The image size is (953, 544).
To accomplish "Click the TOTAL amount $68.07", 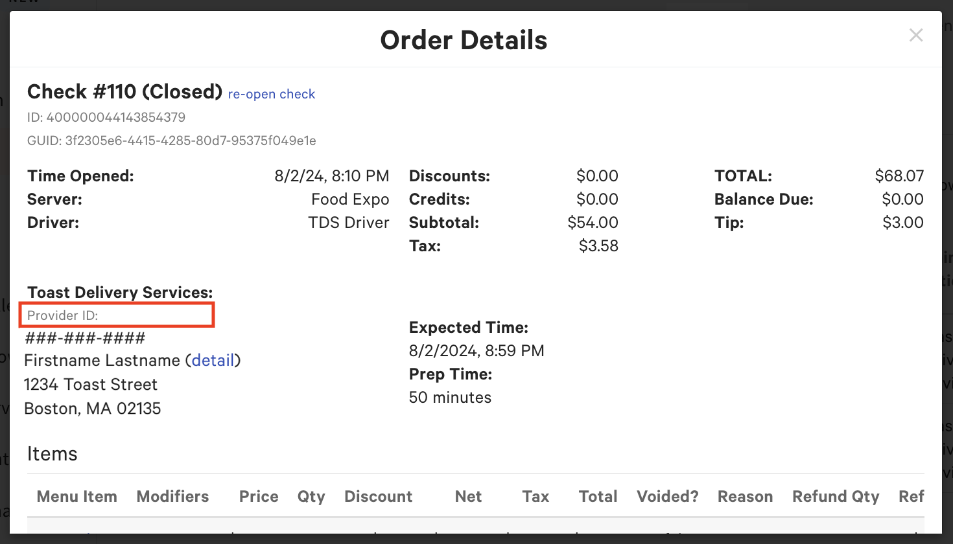I will pyautogui.click(x=899, y=176).
